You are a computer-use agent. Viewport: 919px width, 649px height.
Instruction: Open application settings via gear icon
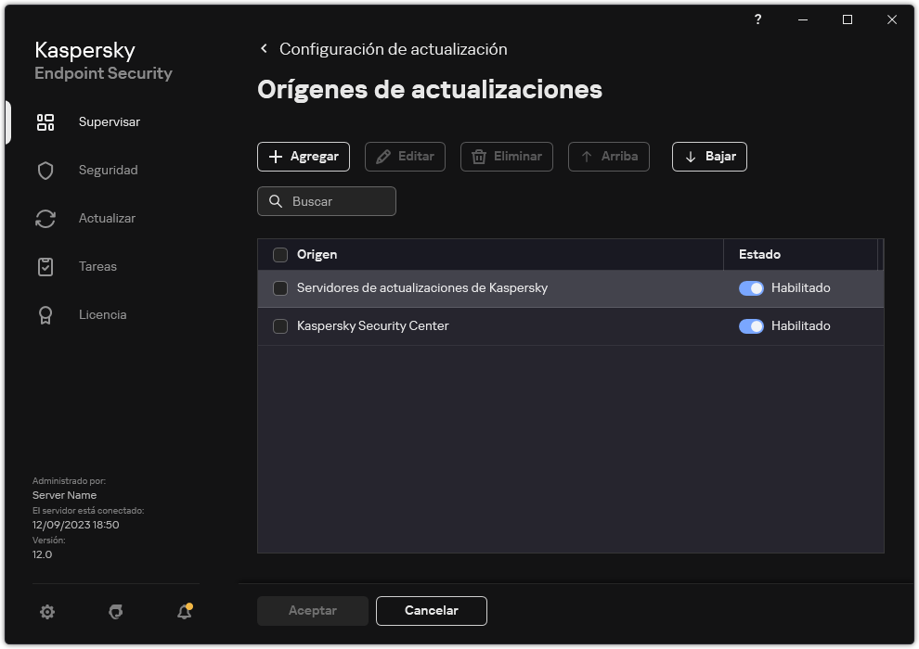click(46, 612)
